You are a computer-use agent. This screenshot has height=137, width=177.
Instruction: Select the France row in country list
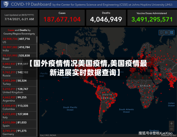point(18,65)
